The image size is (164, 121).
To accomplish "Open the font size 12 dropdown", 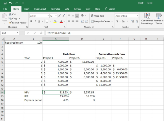I will [x=56, y=16].
